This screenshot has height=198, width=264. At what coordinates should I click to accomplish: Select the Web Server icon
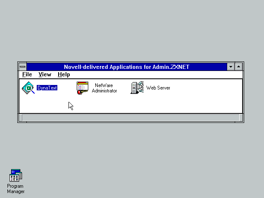click(137, 87)
